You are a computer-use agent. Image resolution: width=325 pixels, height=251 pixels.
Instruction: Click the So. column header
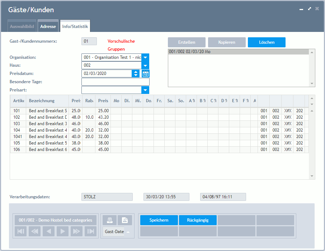[x=181, y=101]
